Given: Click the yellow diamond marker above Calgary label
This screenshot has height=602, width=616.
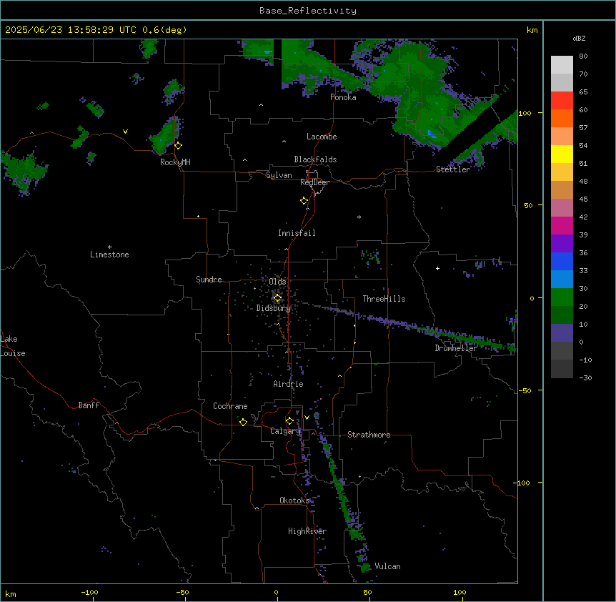Looking at the screenshot, I should (289, 421).
